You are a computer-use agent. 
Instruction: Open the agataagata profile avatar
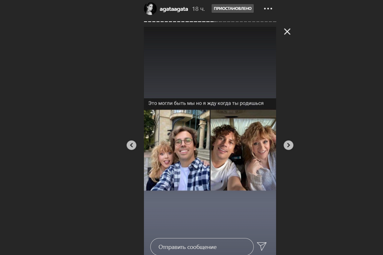click(150, 9)
